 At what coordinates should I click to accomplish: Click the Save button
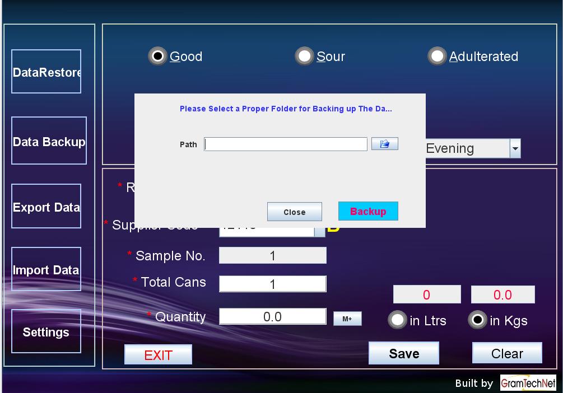(x=403, y=353)
